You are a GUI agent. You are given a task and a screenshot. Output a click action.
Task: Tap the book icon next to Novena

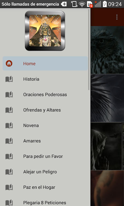pyautogui.click(x=9, y=125)
